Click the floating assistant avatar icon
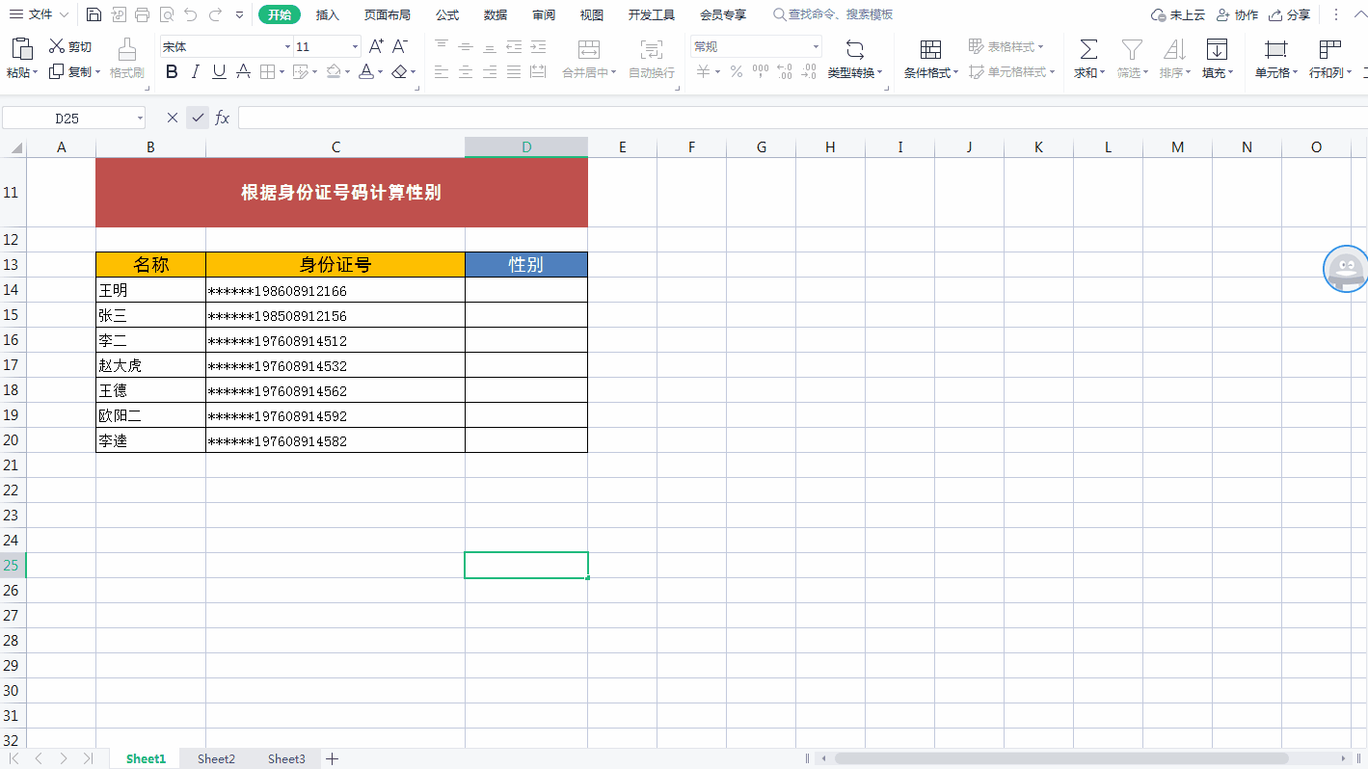 pyautogui.click(x=1346, y=269)
